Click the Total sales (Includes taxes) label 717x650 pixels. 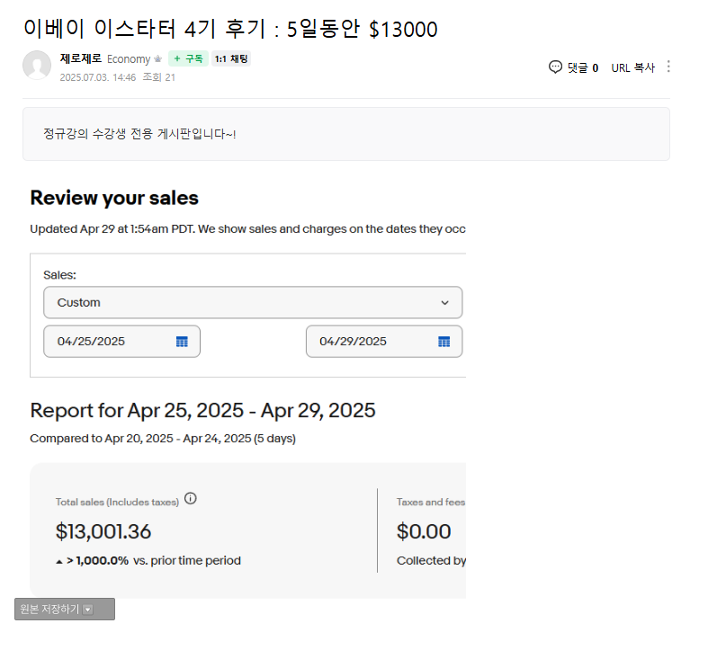point(117,502)
